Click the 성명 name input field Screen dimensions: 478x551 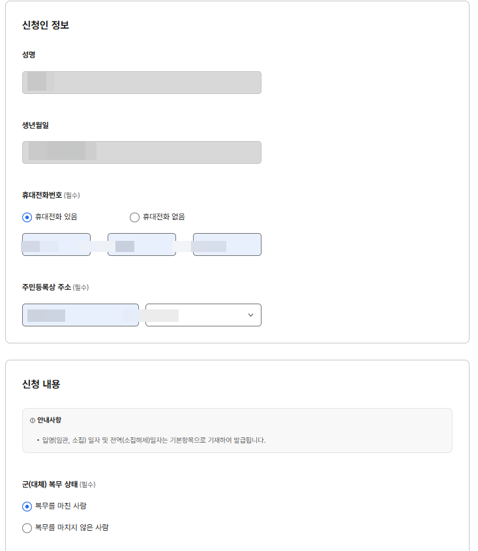coord(142,82)
